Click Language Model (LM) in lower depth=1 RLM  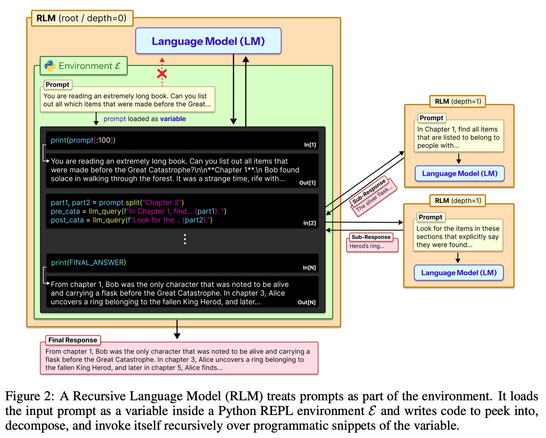[x=459, y=273]
